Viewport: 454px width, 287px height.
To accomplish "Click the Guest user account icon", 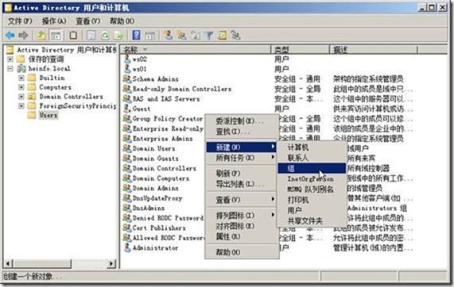I will coord(127,109).
